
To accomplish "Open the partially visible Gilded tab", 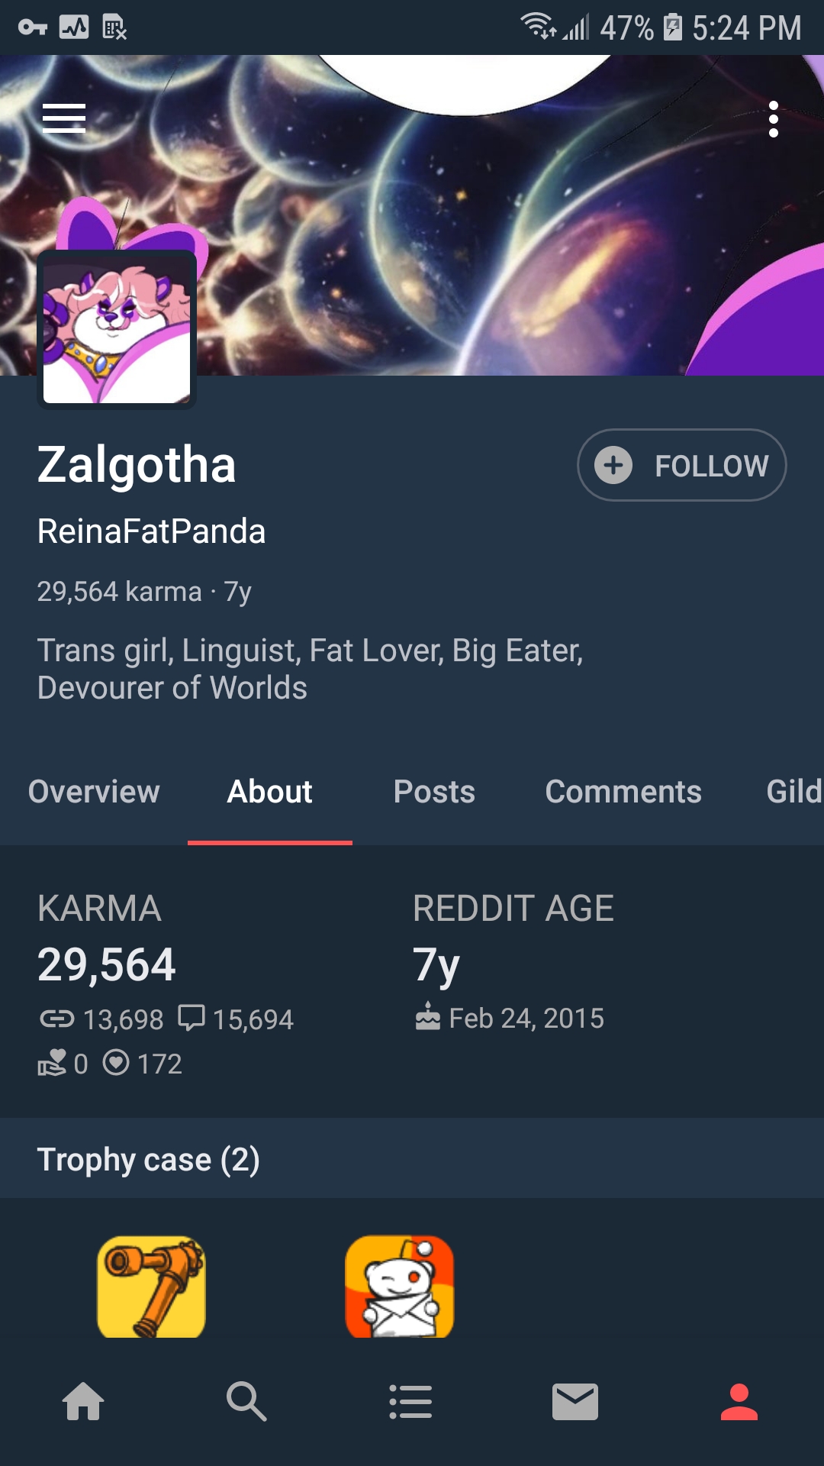I will pos(794,792).
